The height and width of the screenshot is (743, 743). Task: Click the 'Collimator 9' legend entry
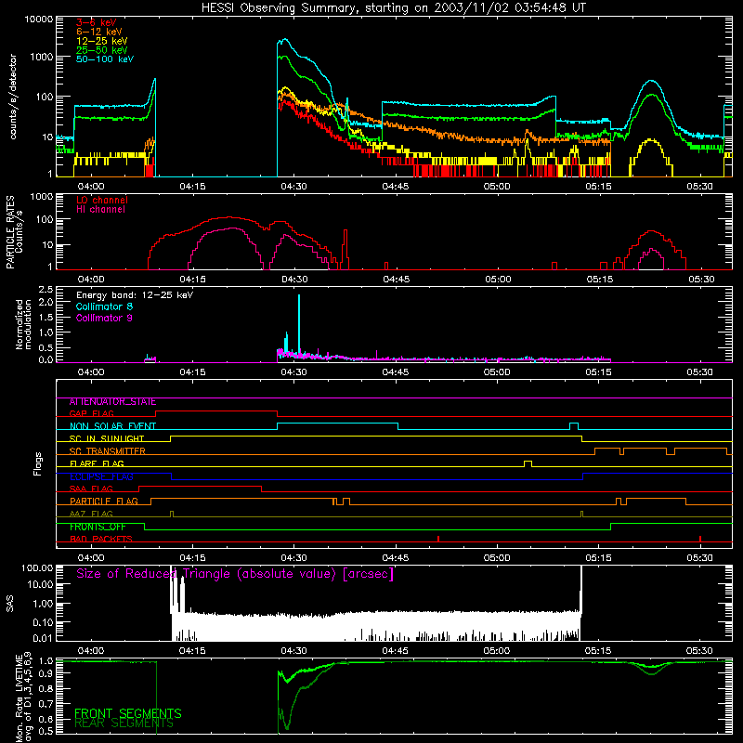[x=104, y=318]
